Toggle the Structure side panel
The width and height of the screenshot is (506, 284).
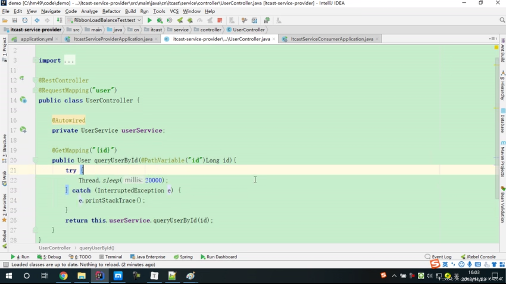click(4, 149)
